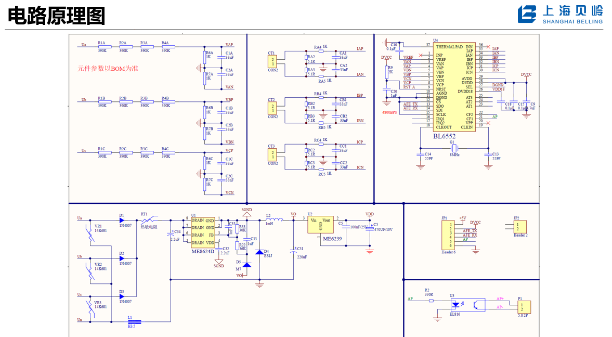Select the C31 220uF capacitor symbol
612x337 pixels.
pyautogui.click(x=293, y=251)
